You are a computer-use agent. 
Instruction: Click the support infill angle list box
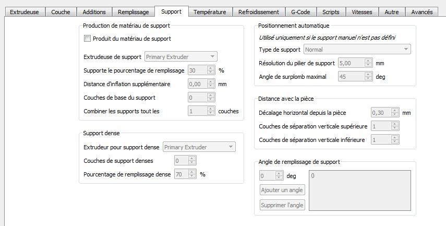(x=360, y=191)
